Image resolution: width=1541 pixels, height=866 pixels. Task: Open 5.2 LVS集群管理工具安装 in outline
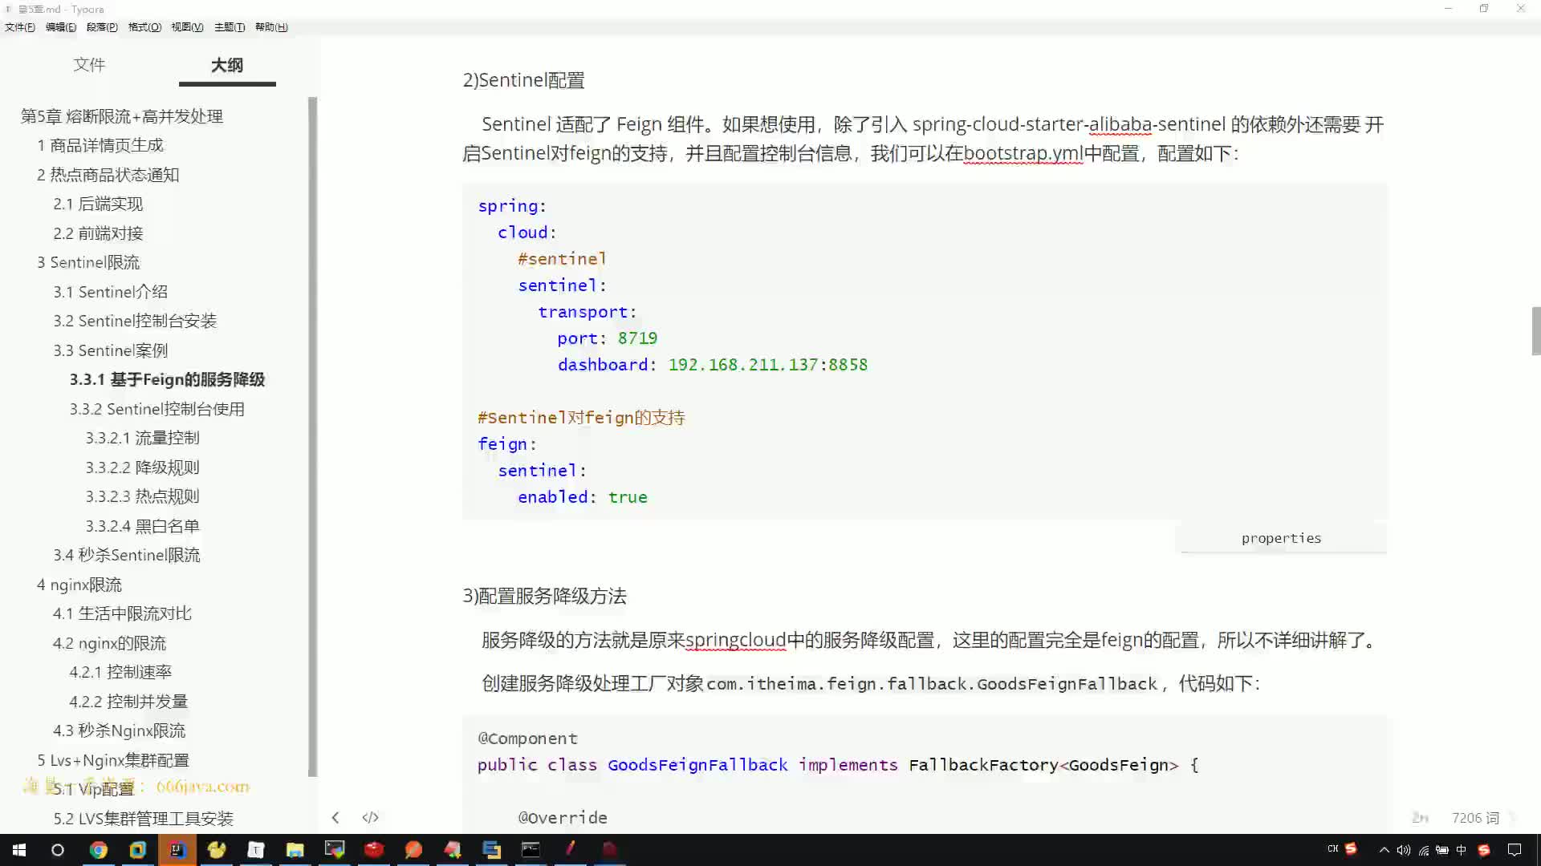point(143,819)
